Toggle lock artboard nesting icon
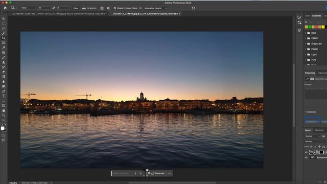This screenshot has width=327, height=184. [323, 147]
